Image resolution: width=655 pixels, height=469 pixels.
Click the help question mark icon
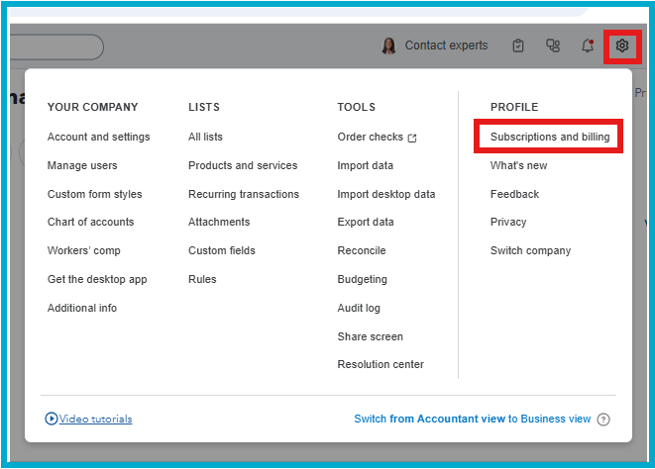tap(603, 420)
